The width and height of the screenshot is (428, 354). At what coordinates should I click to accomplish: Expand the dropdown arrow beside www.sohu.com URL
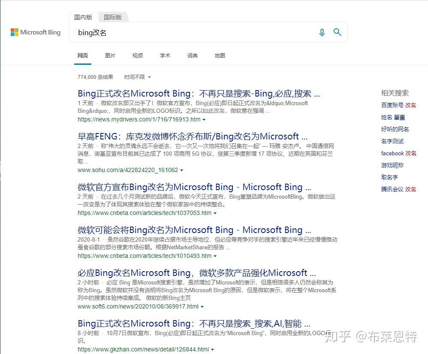[182, 171]
